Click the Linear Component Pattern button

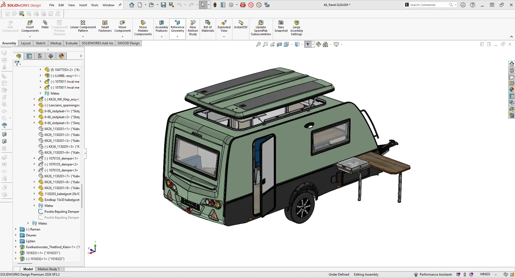(x=83, y=26)
